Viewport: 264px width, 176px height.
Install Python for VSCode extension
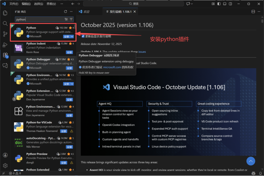(x=64, y=131)
